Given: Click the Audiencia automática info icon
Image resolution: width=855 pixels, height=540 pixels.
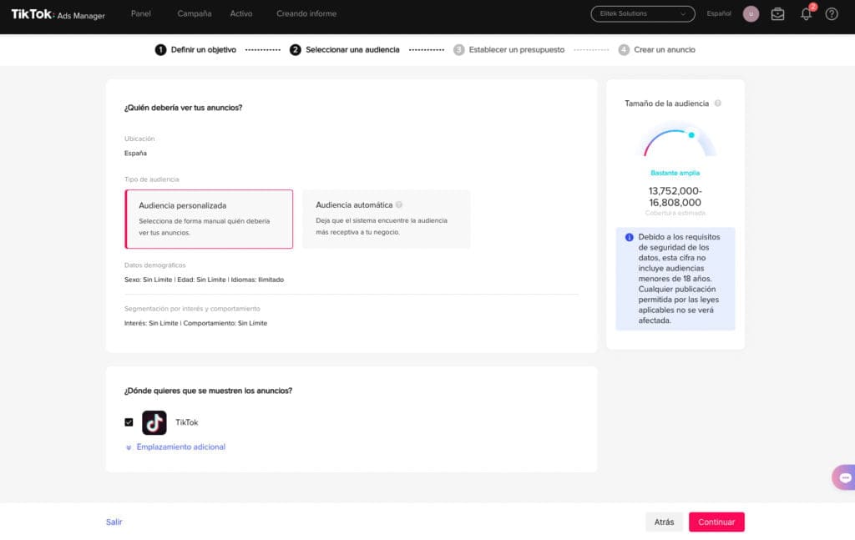Looking at the screenshot, I should click(399, 204).
